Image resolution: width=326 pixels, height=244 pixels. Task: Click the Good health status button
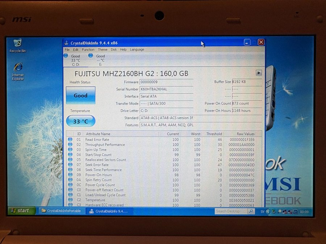80,95
